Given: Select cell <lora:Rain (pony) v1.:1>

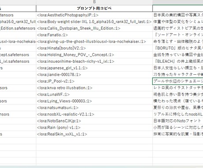Looking at the screenshot, I should coord(94,128).
